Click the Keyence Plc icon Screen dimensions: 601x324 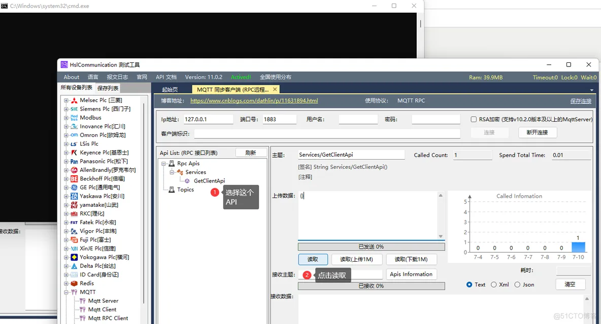[x=74, y=153]
